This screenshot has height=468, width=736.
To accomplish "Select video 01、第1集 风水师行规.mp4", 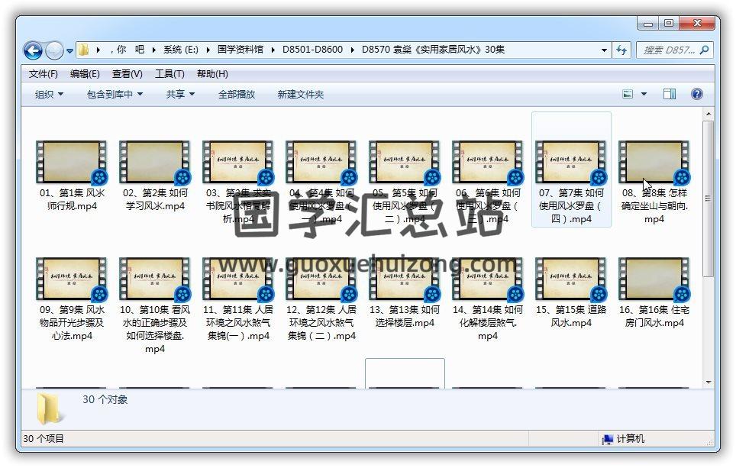I will (x=72, y=175).
